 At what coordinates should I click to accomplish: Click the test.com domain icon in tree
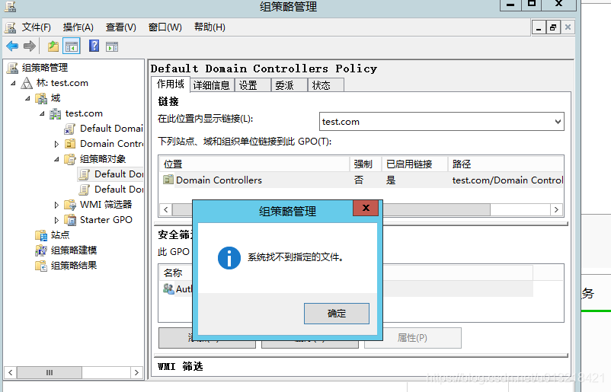tap(56, 113)
